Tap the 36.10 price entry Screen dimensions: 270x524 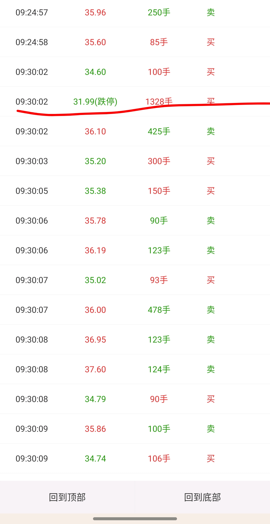click(x=95, y=131)
